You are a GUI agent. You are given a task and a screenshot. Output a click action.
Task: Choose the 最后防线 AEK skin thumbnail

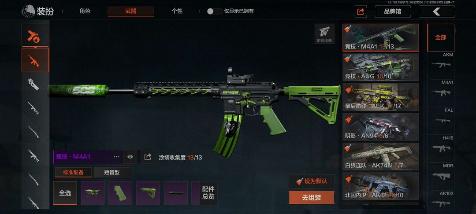381,97
